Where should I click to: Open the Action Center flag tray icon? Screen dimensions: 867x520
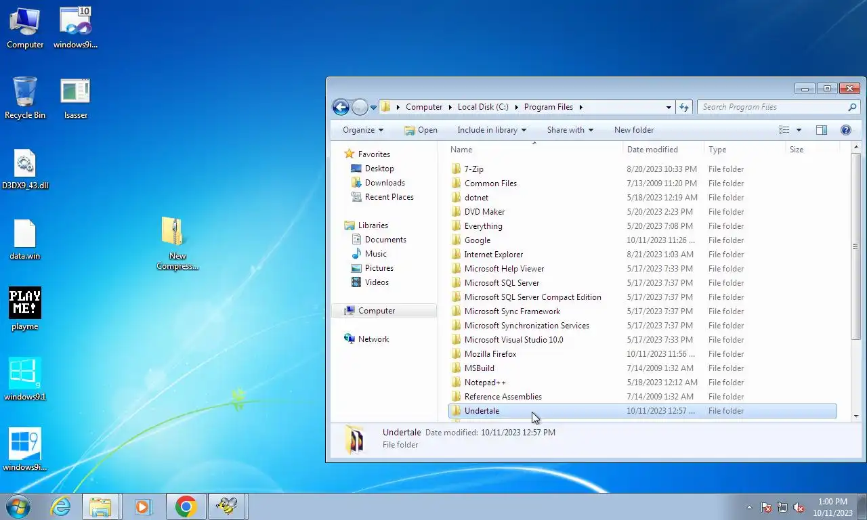click(766, 507)
